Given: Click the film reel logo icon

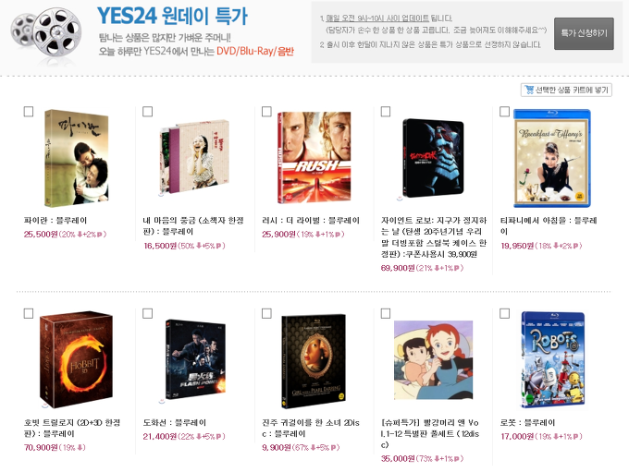Looking at the screenshot, I should [46, 33].
